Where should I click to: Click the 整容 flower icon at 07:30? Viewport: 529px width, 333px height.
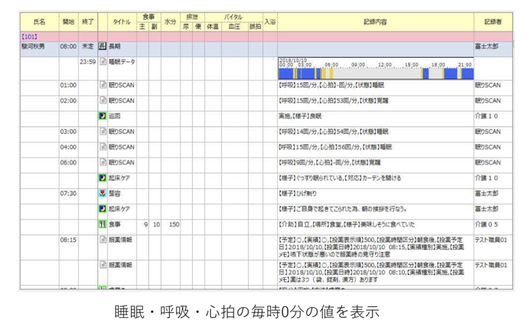(102, 194)
